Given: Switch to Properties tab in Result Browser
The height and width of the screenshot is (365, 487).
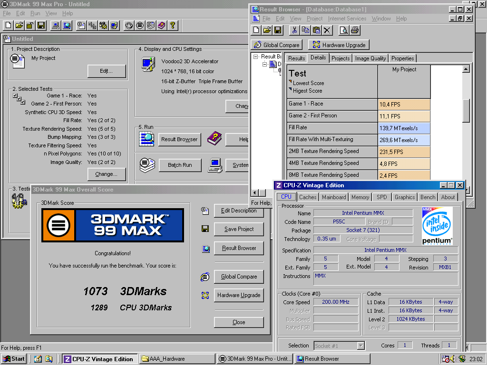Looking at the screenshot, I should click(402, 58).
